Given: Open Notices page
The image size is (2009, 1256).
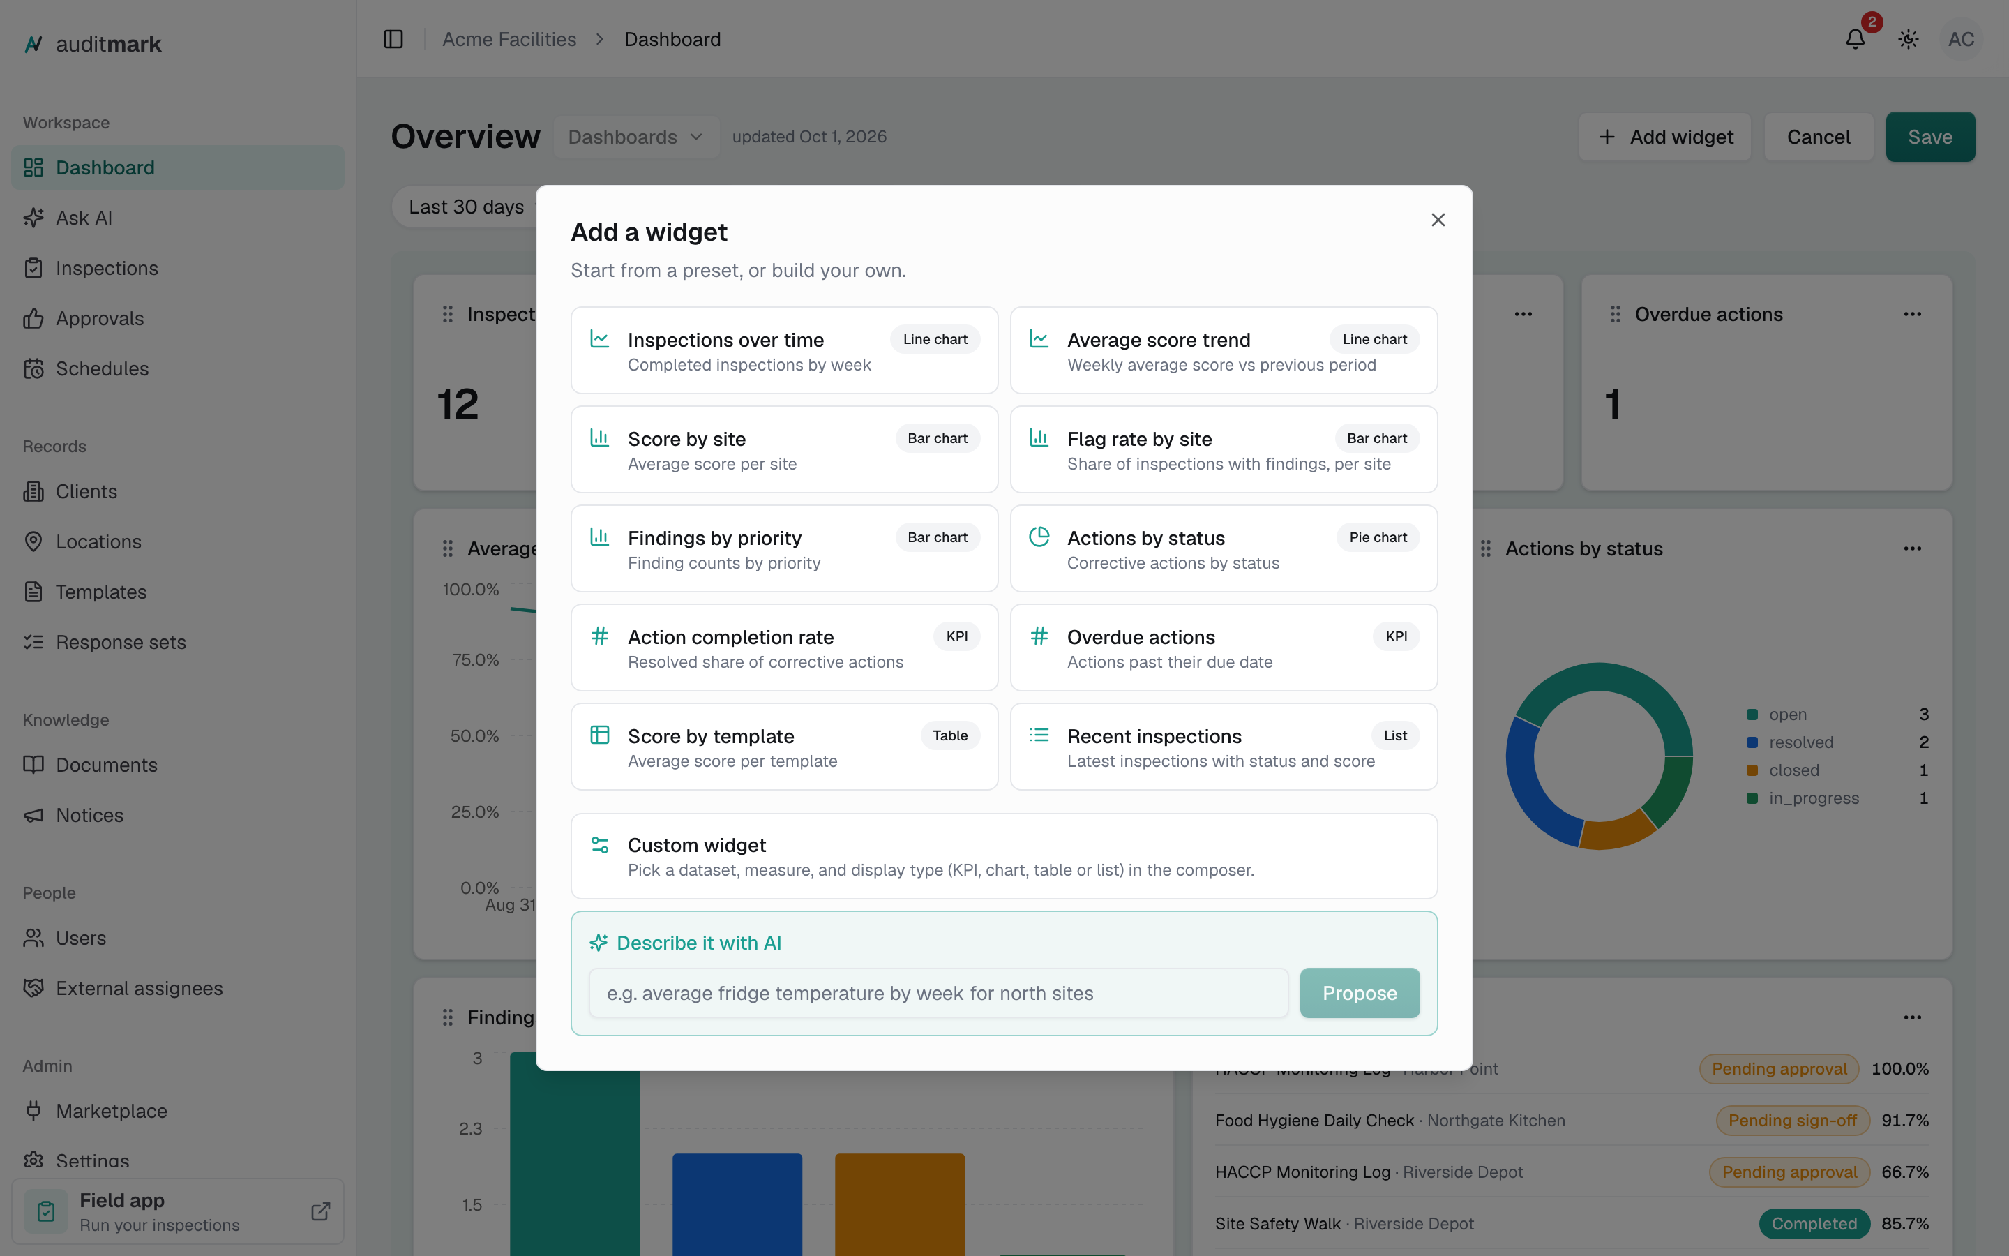Looking at the screenshot, I should tap(178, 815).
